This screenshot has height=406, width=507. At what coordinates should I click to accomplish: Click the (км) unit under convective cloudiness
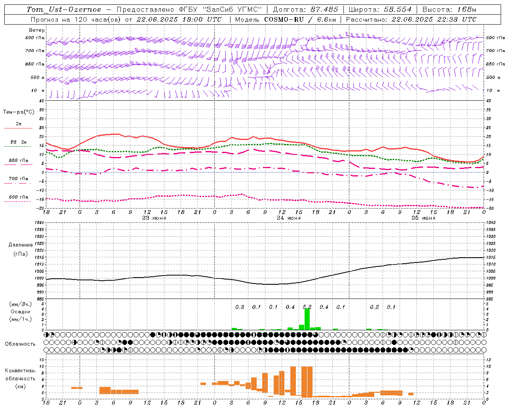(21, 386)
